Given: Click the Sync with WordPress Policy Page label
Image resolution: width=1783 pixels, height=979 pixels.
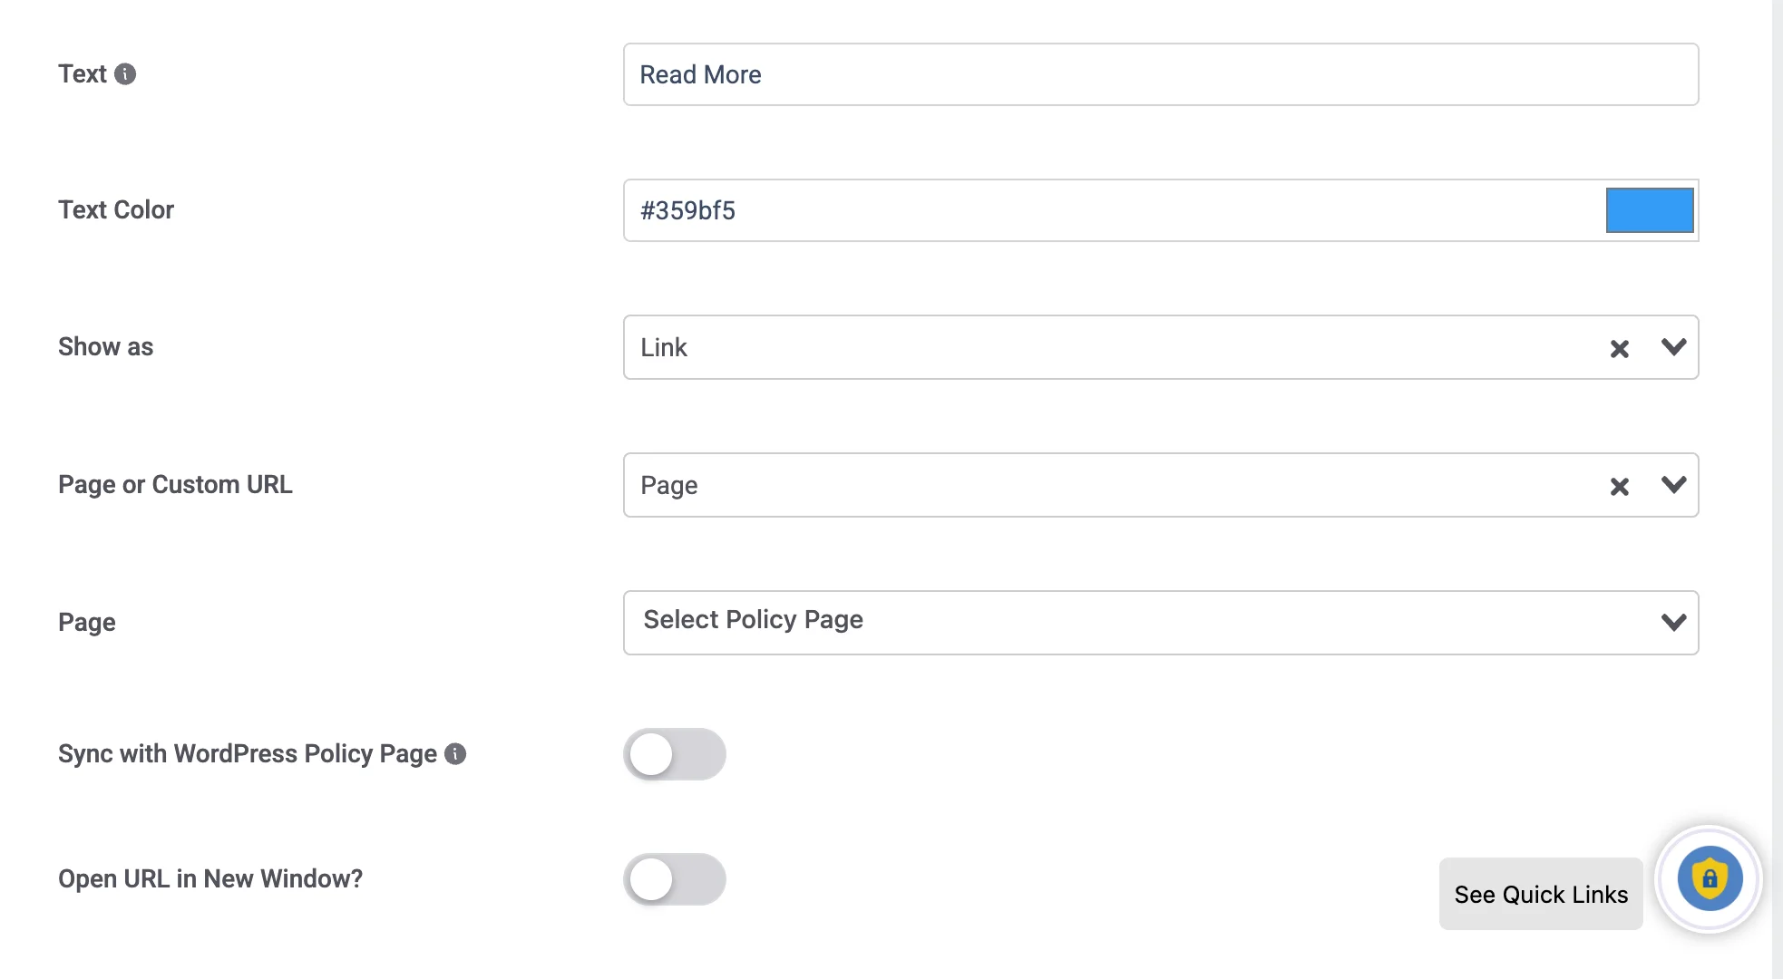Looking at the screenshot, I should 248,754.
